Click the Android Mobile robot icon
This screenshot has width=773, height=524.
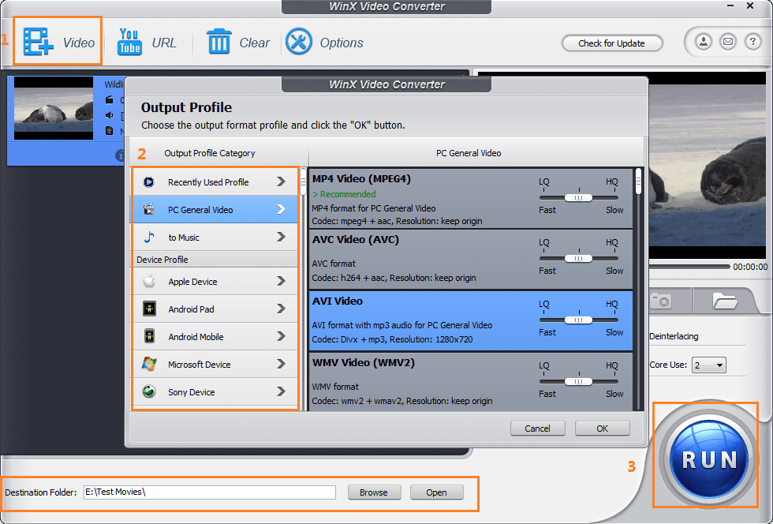pyautogui.click(x=149, y=336)
